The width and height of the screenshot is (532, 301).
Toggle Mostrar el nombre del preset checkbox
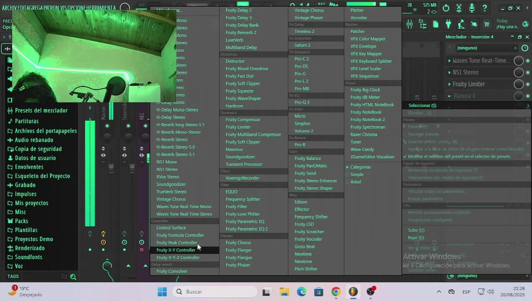457,157
